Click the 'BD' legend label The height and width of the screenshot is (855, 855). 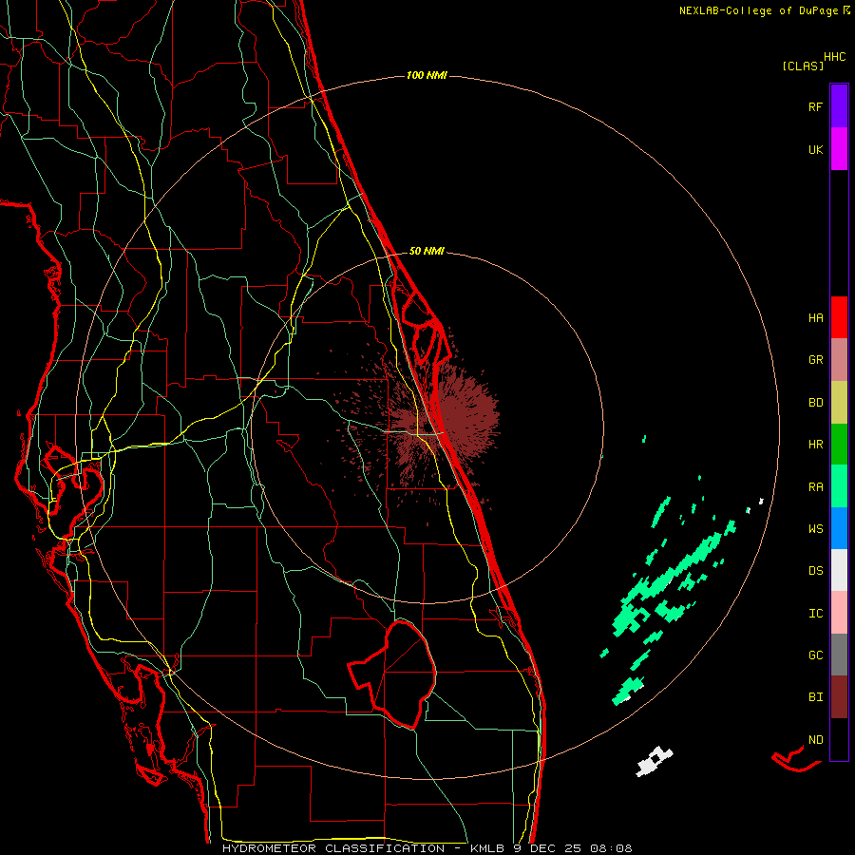tap(815, 403)
